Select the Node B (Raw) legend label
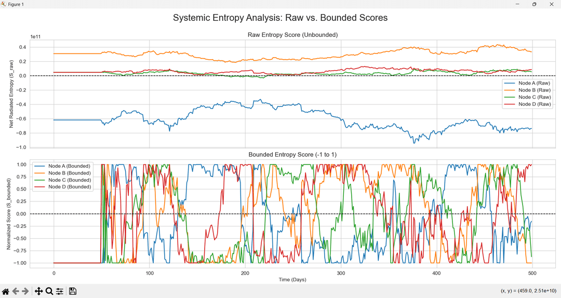The image size is (561, 298). (x=535, y=90)
